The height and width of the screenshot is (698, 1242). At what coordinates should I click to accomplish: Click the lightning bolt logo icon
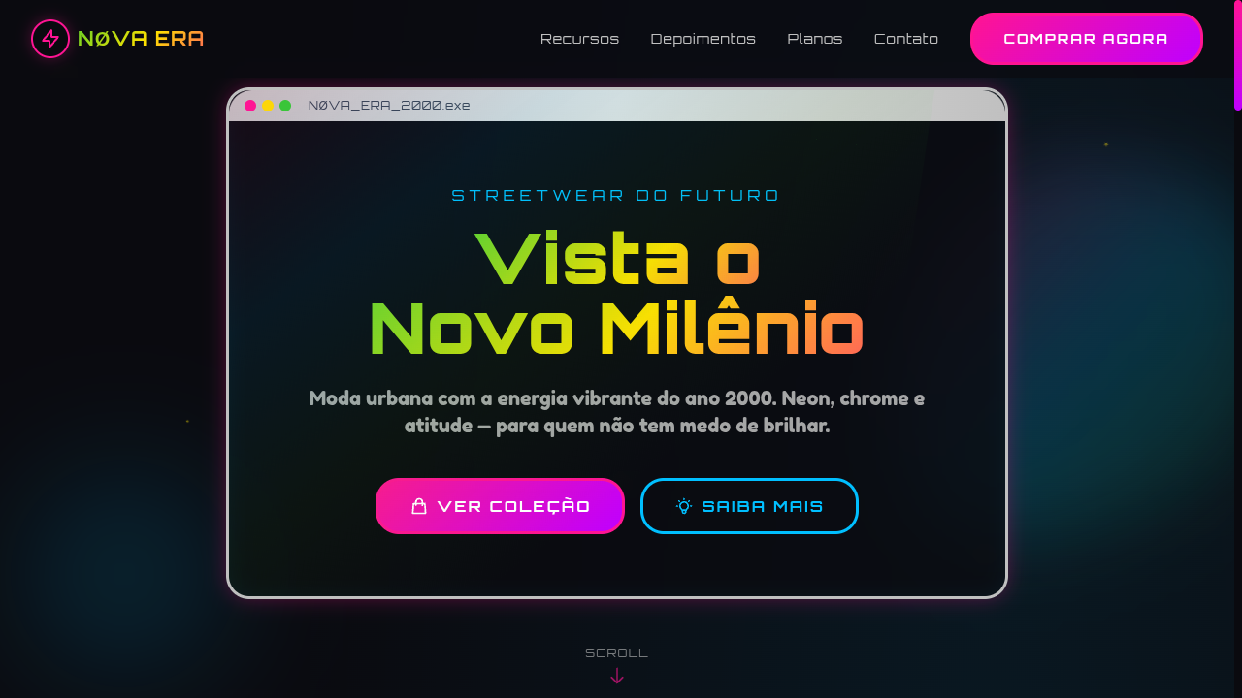point(50,39)
